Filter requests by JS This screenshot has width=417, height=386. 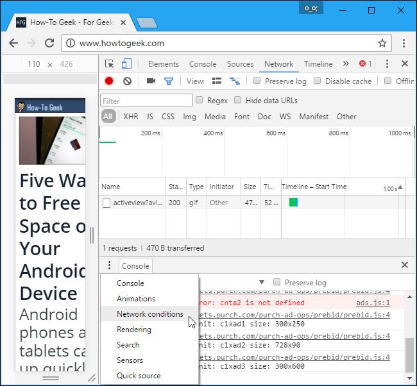point(149,117)
